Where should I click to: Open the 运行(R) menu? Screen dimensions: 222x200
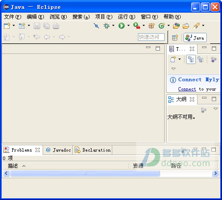pos(127,17)
